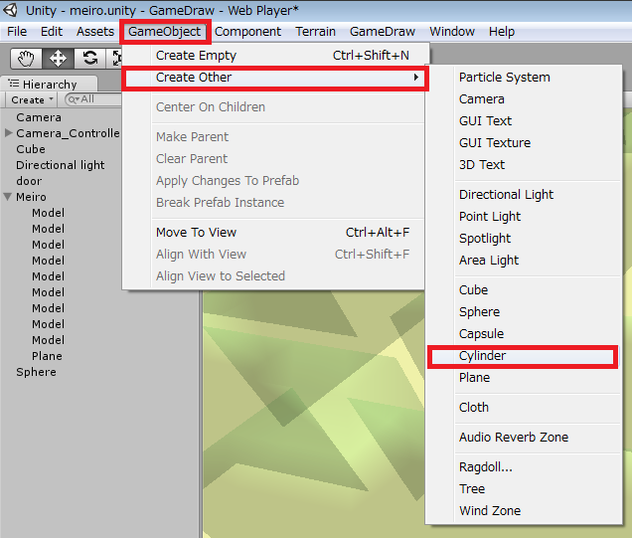Open the Terrain menu
Screen dimensions: 632x538
tap(315, 32)
